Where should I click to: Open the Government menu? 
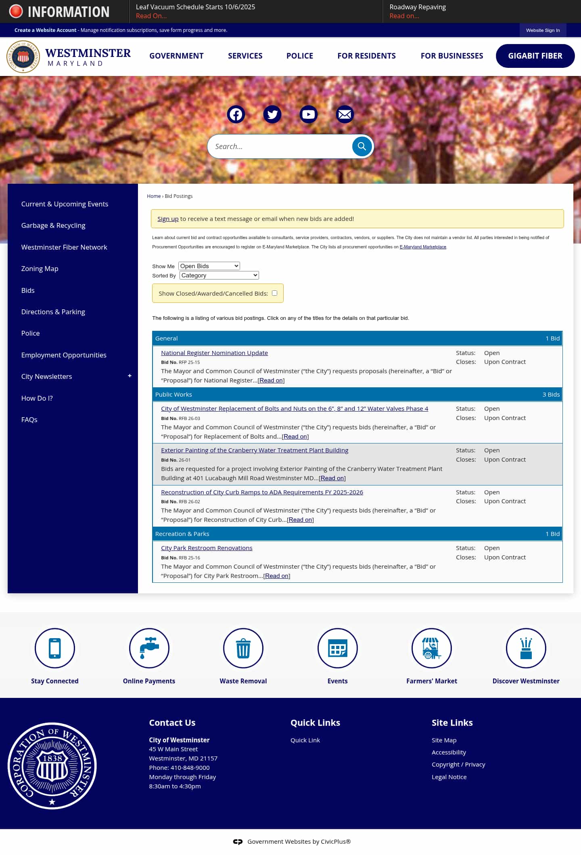pyautogui.click(x=176, y=56)
